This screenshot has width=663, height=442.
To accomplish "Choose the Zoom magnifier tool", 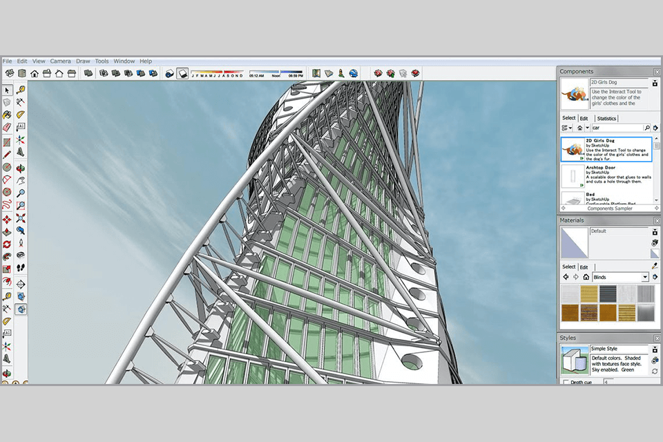I will [x=21, y=193].
